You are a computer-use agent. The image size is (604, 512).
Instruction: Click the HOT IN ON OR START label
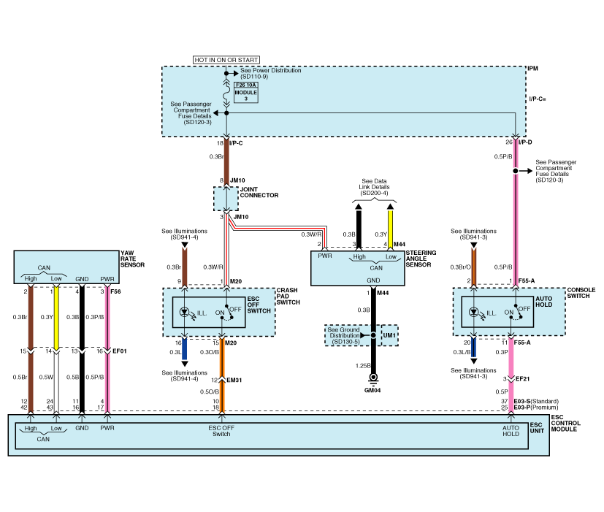click(226, 59)
